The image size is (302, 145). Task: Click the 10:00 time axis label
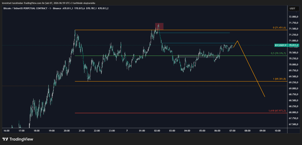pos(278,131)
